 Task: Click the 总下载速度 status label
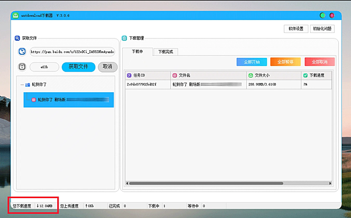click(22, 206)
